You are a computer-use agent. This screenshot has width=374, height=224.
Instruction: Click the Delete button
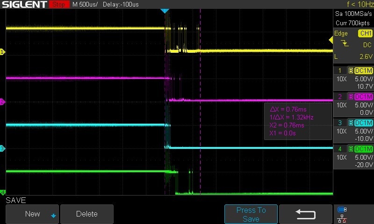[x=87, y=214]
